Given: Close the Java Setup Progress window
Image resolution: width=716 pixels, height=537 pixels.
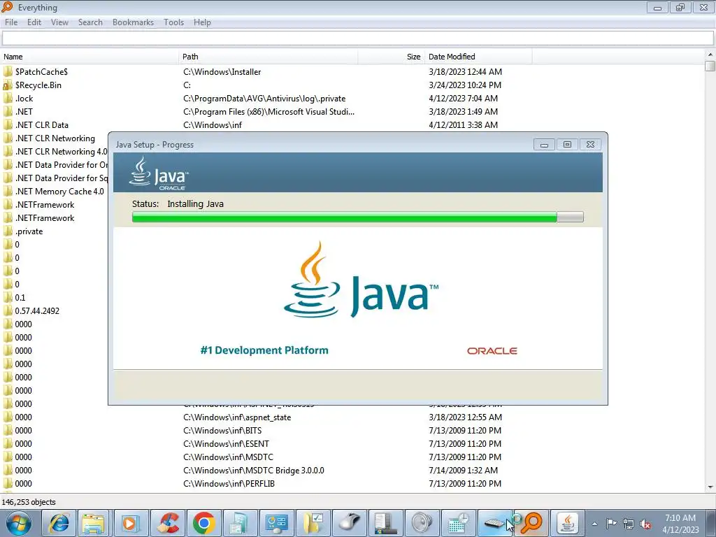Looking at the screenshot, I should click(x=590, y=145).
